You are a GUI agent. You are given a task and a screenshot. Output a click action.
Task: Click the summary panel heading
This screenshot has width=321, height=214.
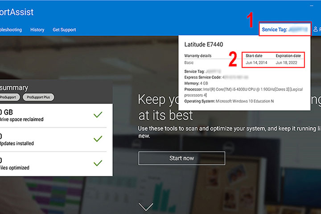[14, 88]
